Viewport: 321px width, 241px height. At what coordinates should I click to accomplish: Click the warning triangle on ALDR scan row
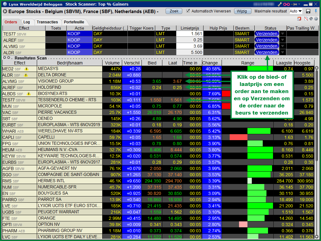26,75
